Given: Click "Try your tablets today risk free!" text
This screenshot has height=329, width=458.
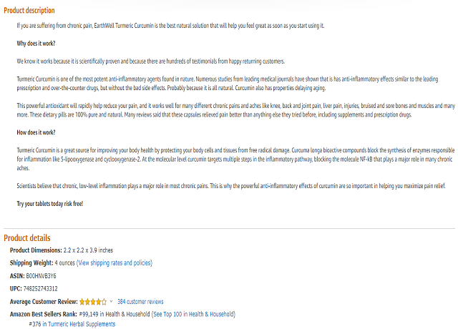Looking at the screenshot, I should pos(50,204).
